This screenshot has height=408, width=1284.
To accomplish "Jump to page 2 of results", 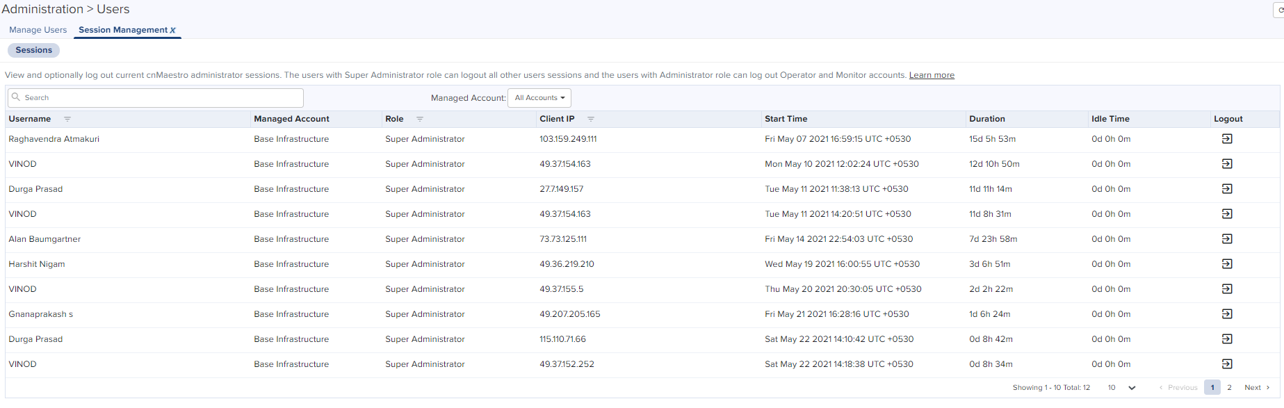I will pos(1229,388).
